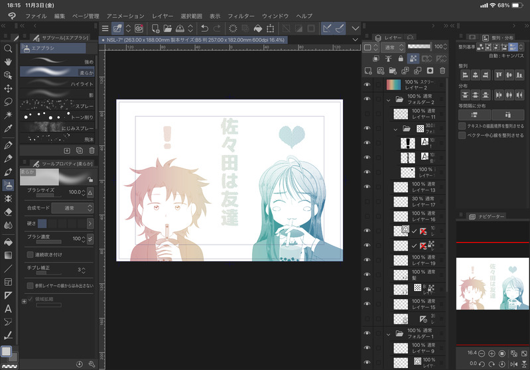Select the Hand move tool

pyautogui.click(x=8, y=62)
